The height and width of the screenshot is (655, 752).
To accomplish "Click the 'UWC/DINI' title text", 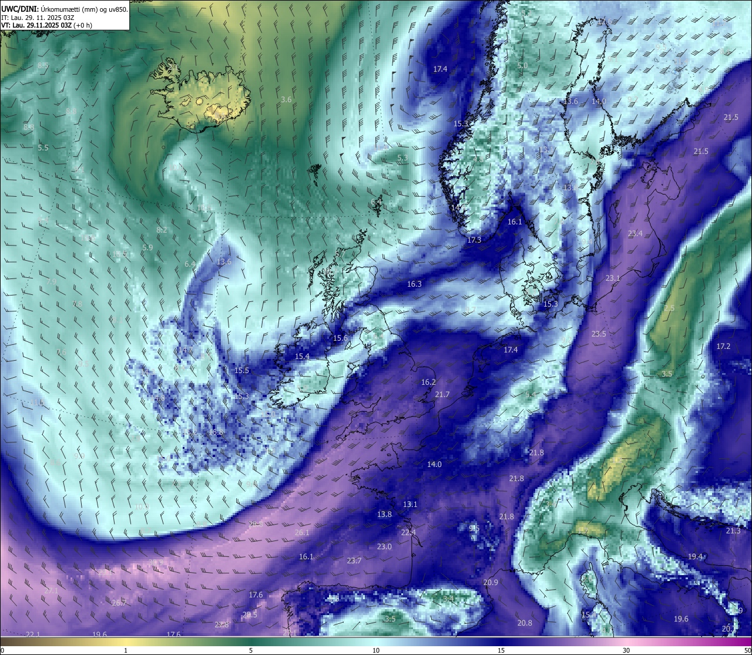I will pos(21,9).
